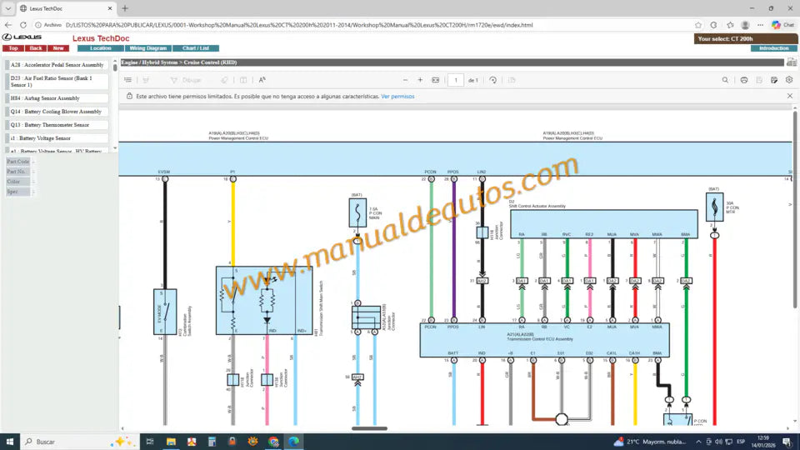800x450 pixels.
Task: Open Task View on taskbar
Action: (150, 442)
